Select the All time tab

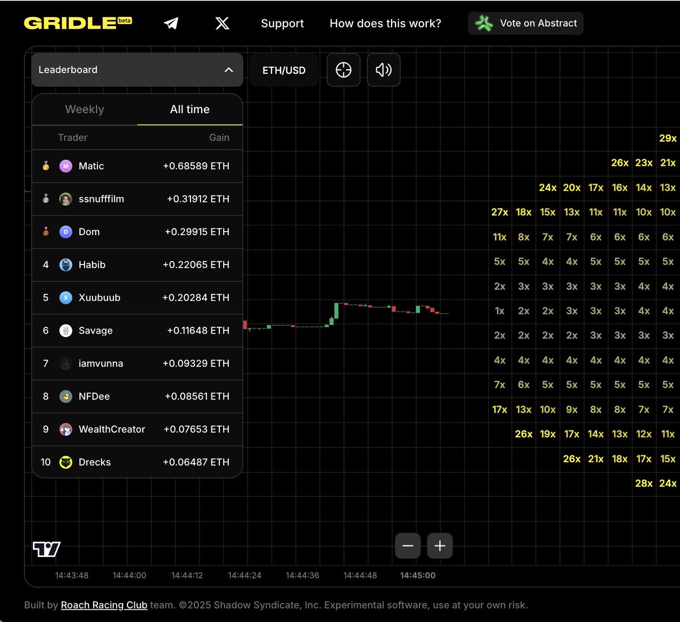click(x=190, y=109)
